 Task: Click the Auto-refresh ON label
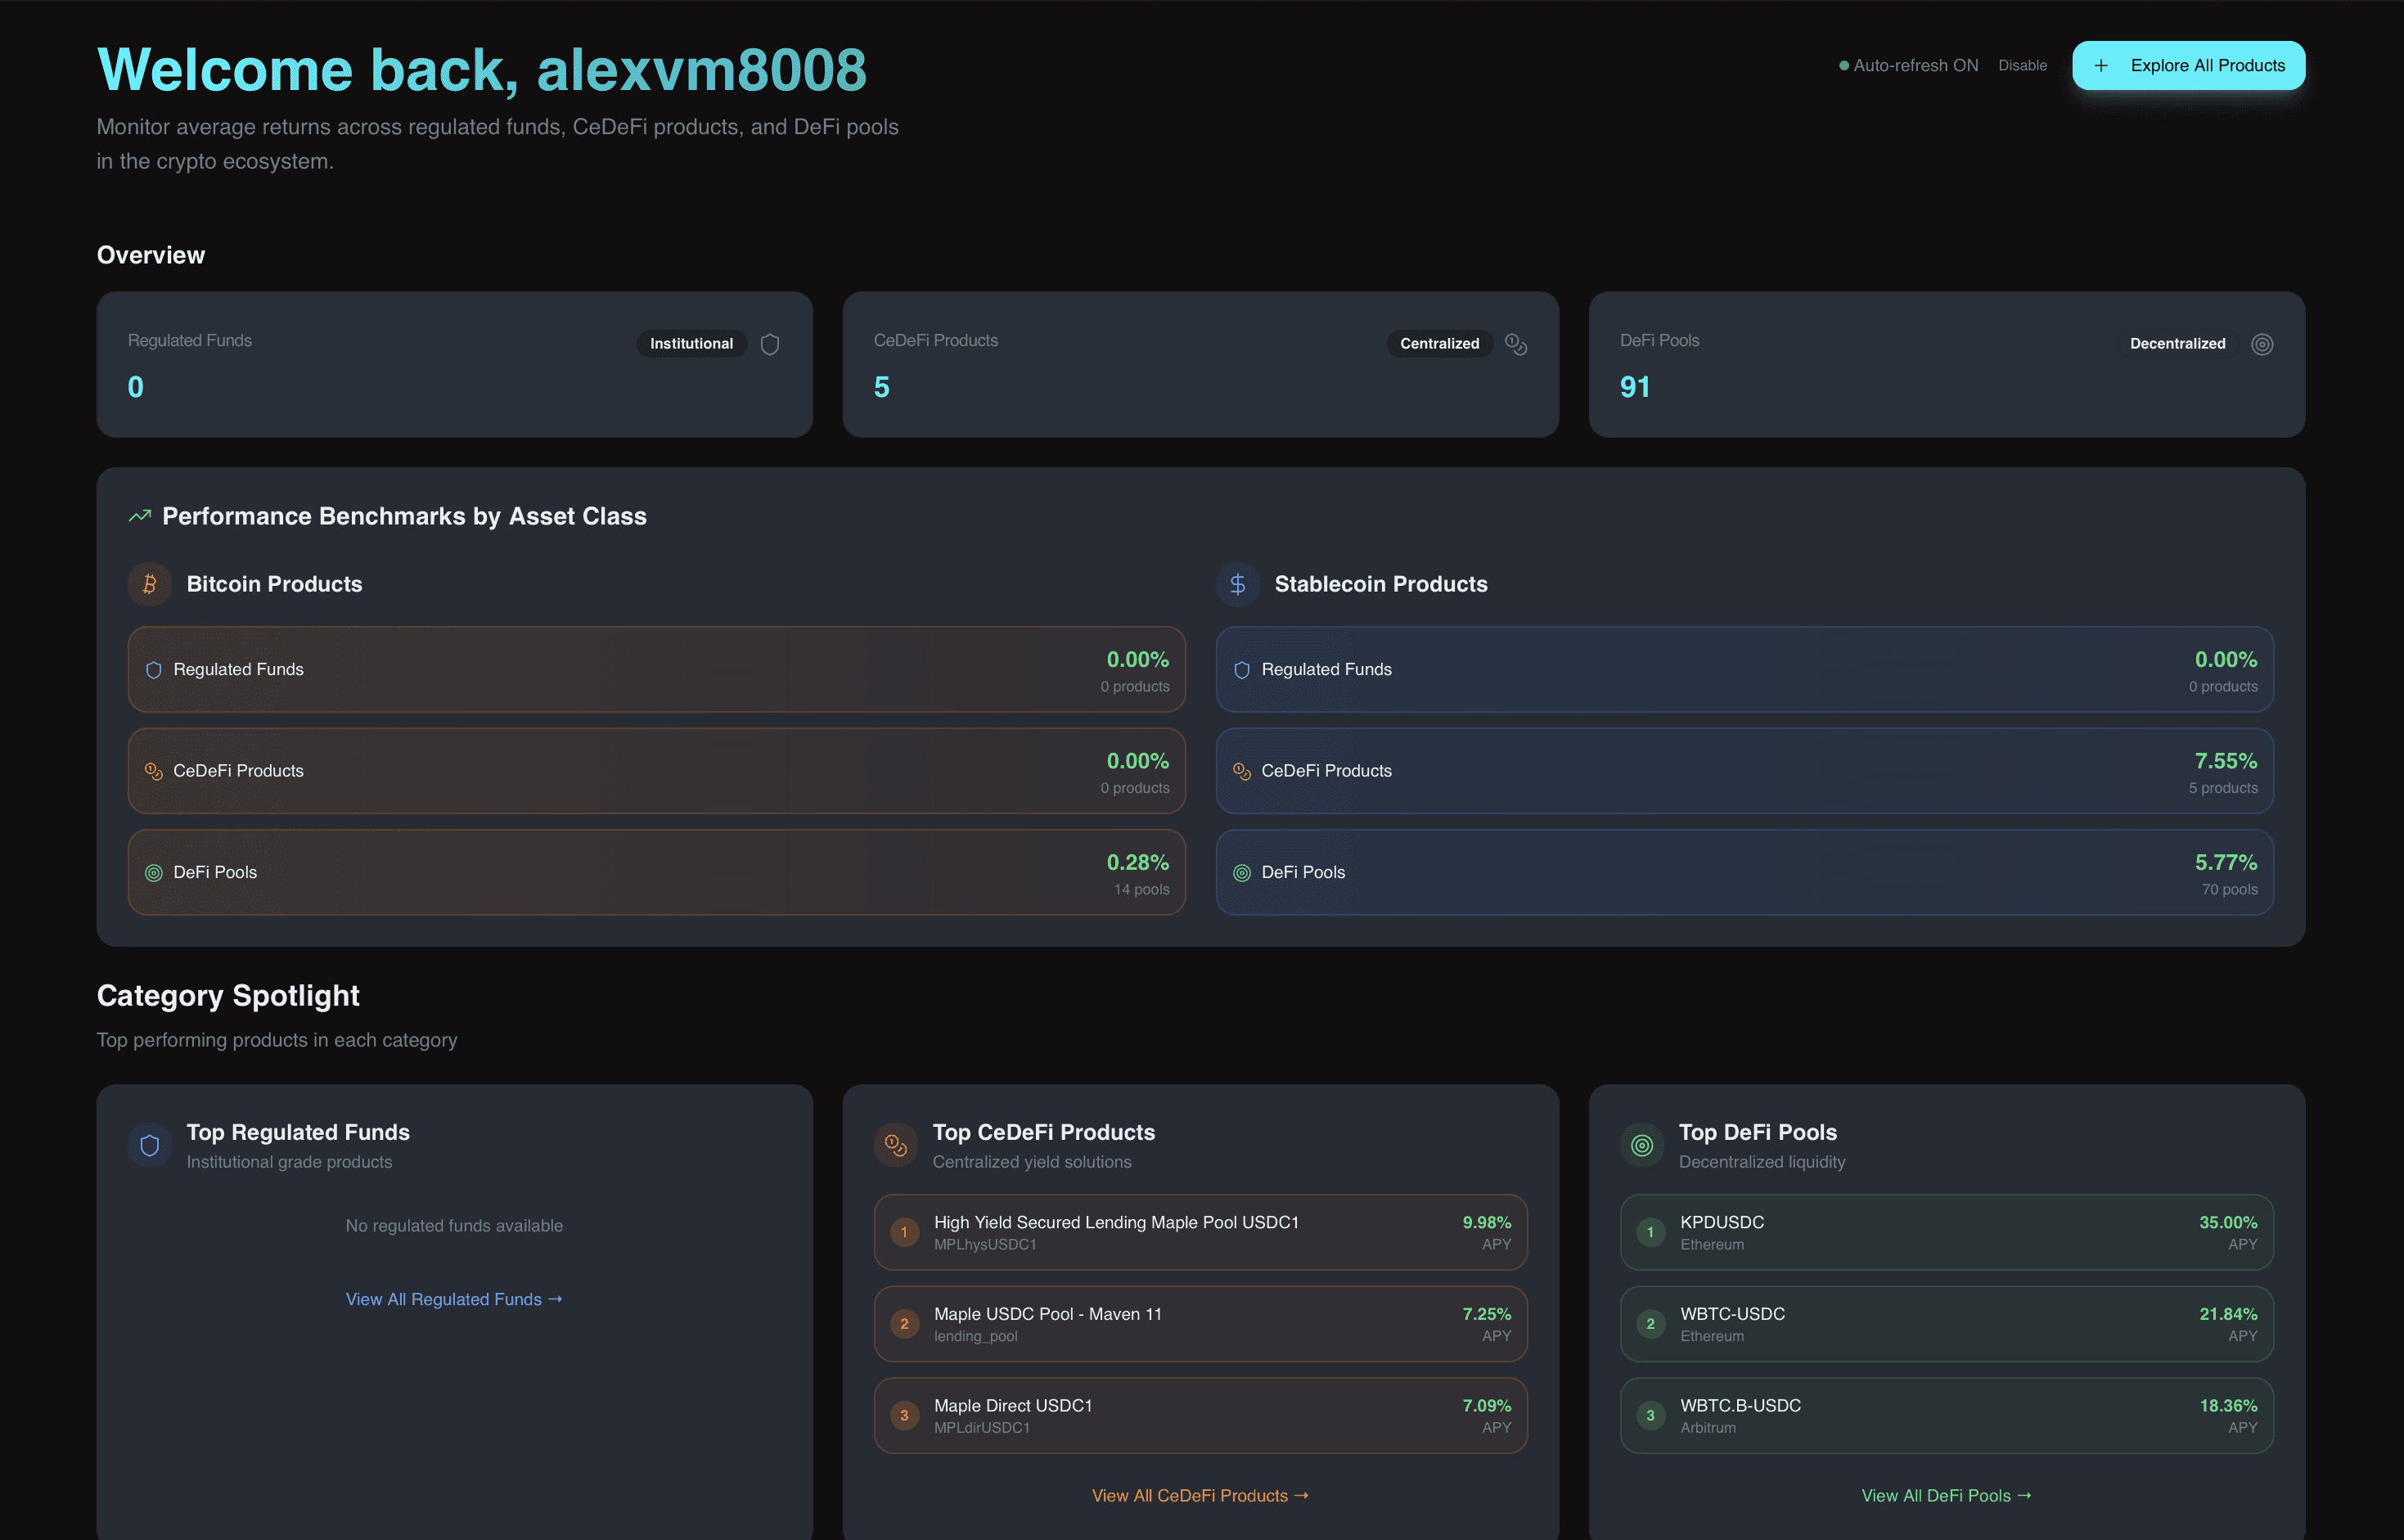pyautogui.click(x=1915, y=66)
